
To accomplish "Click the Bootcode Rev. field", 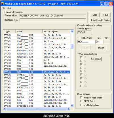I will pos(53,20).
